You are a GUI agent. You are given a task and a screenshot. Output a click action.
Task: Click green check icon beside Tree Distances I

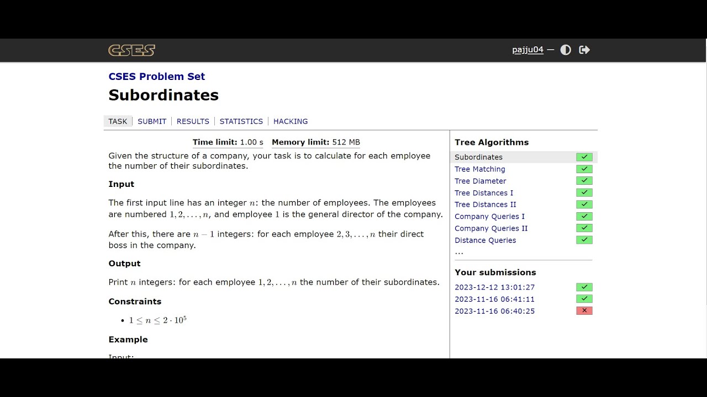point(584,193)
